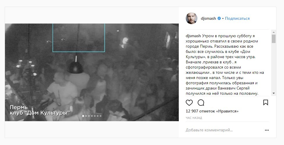This screenshot has height=145, width=284.
Task: View who liked via 12 907 отметок «Нравится»
Action: [212, 111]
